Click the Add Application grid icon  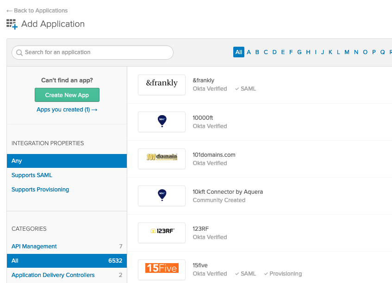point(12,23)
